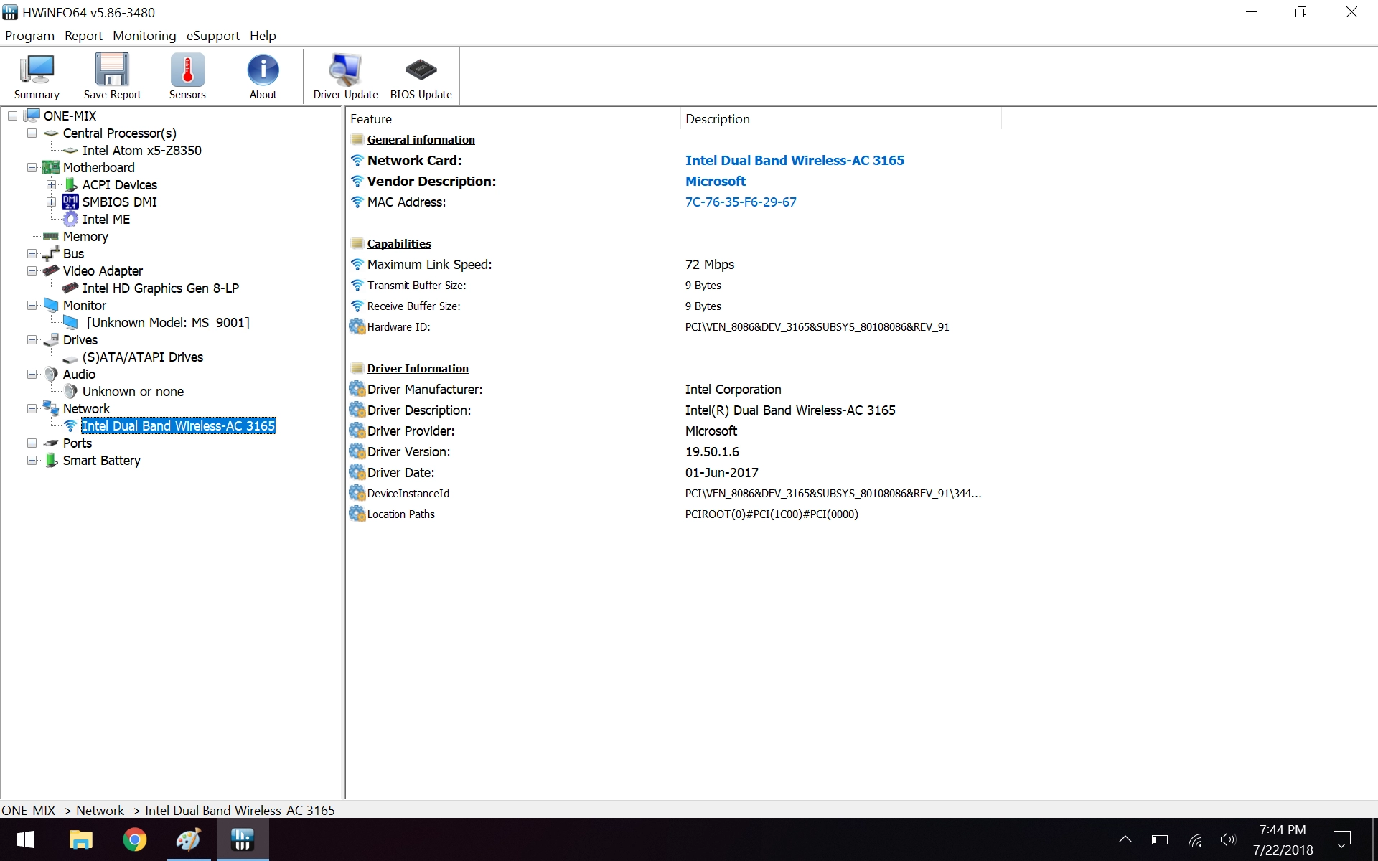Select the Memory tree item
Image resolution: width=1378 pixels, height=861 pixels.
pos(85,236)
